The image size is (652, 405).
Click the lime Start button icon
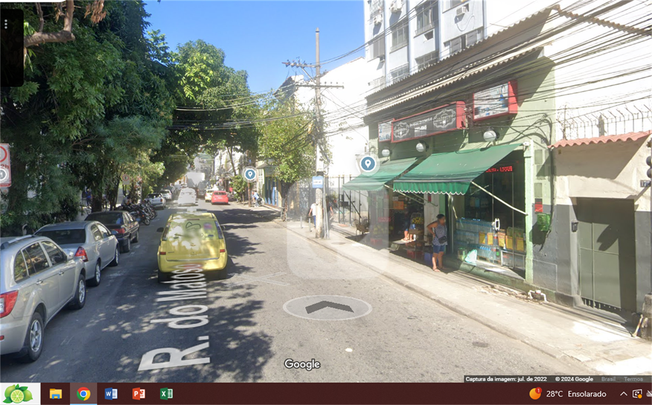[x=18, y=394]
